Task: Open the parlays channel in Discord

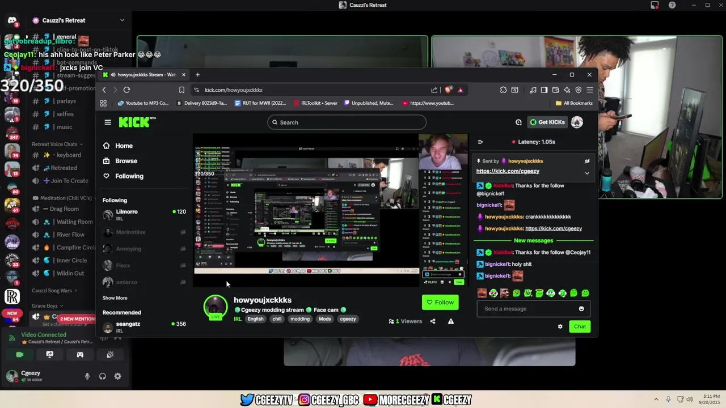Action: coord(66,101)
